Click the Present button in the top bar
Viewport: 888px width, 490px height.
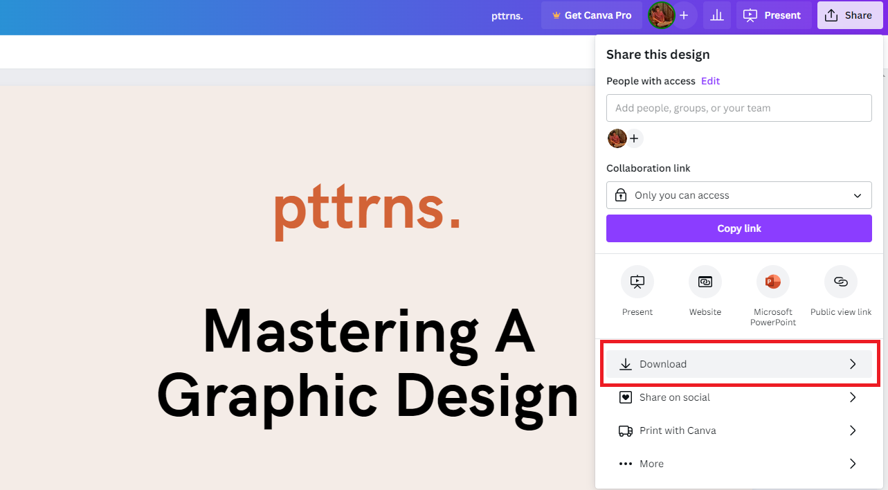[772, 15]
